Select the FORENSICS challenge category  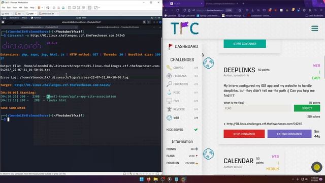tap(182, 84)
